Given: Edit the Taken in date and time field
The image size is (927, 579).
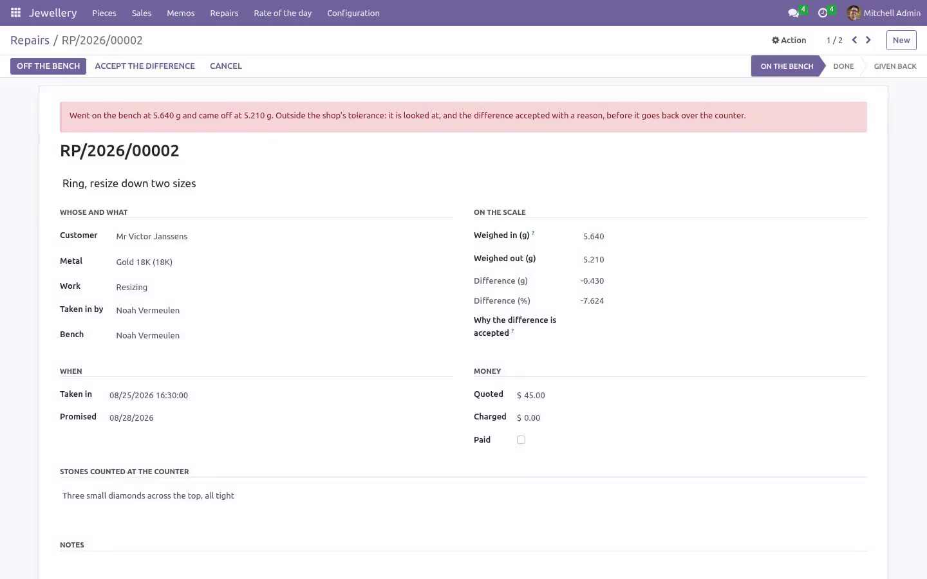Looking at the screenshot, I should pos(281,395).
